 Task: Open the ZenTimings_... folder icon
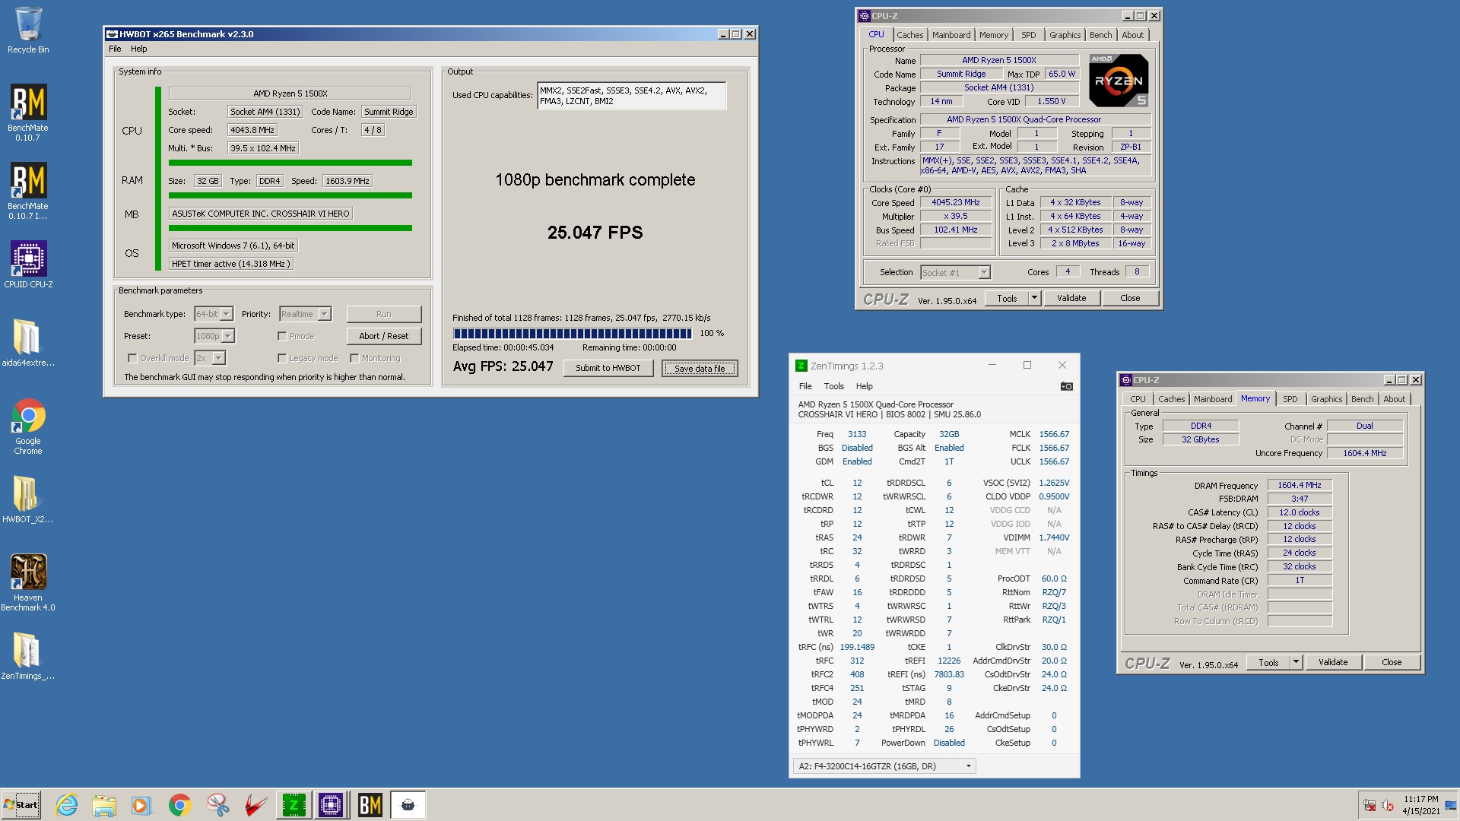[x=28, y=655]
